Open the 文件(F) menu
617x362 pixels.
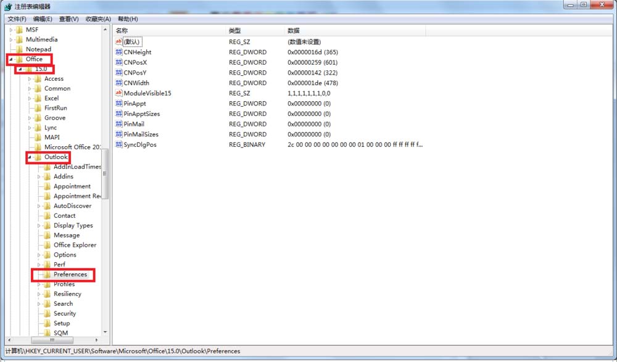click(x=17, y=19)
